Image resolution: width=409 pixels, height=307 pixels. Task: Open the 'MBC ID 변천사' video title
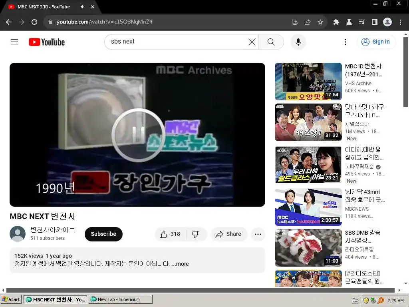(x=363, y=70)
